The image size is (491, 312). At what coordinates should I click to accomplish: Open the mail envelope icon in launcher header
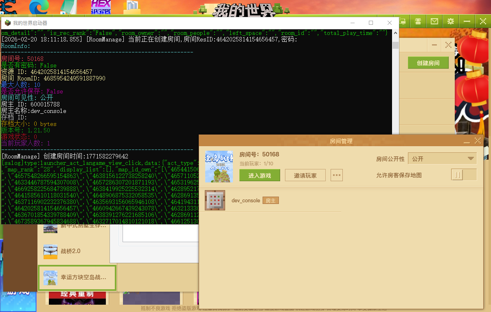click(434, 21)
